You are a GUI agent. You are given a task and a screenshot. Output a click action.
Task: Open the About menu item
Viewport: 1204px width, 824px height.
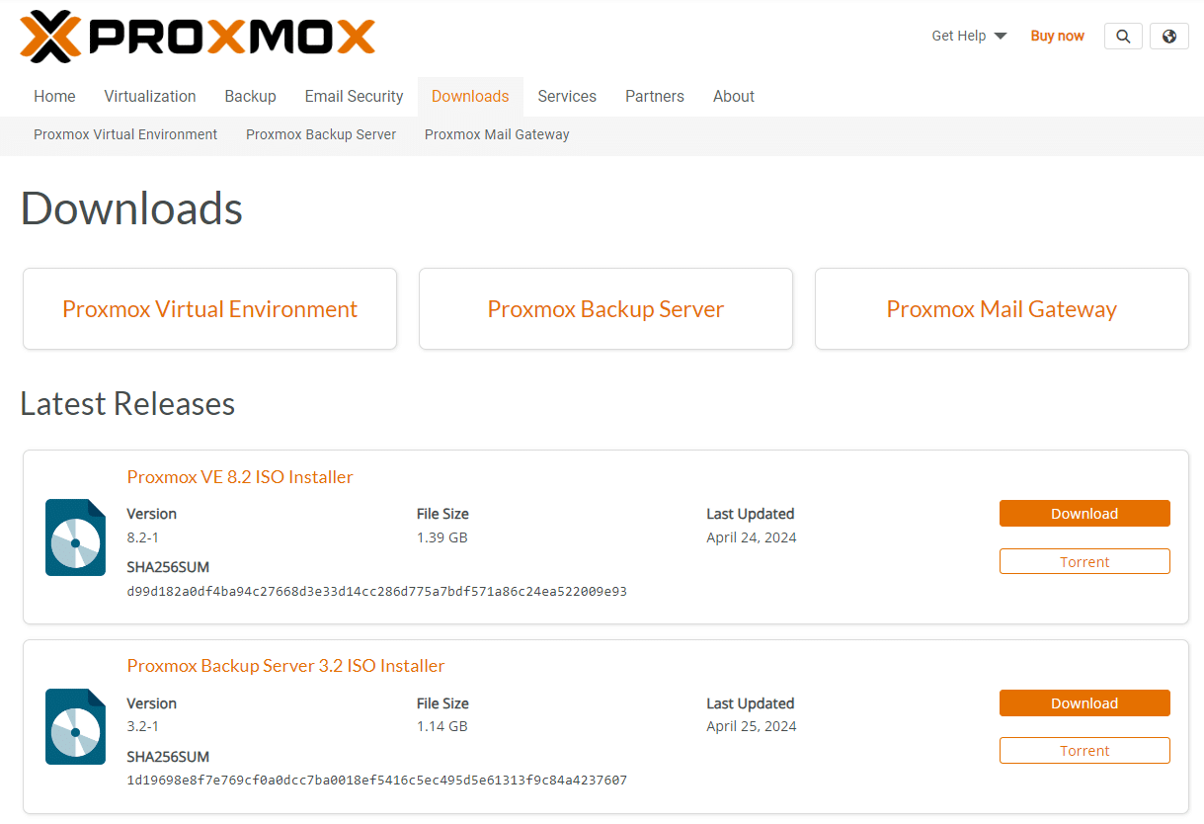(x=733, y=96)
